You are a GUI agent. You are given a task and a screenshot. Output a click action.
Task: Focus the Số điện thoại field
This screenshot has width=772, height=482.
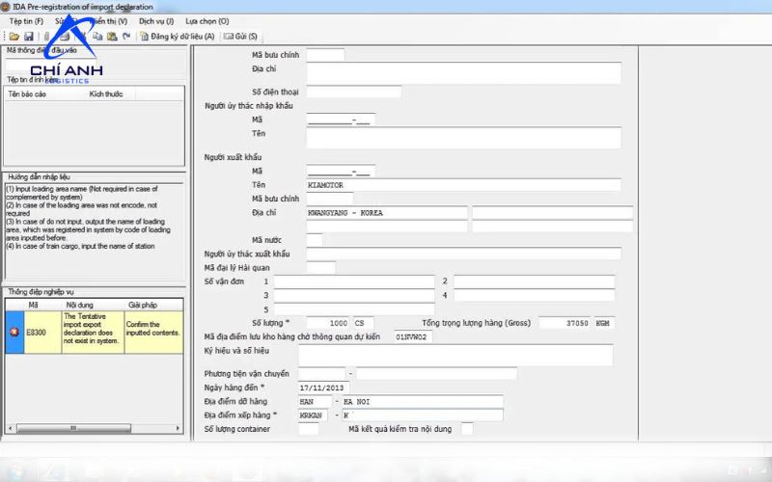click(353, 92)
